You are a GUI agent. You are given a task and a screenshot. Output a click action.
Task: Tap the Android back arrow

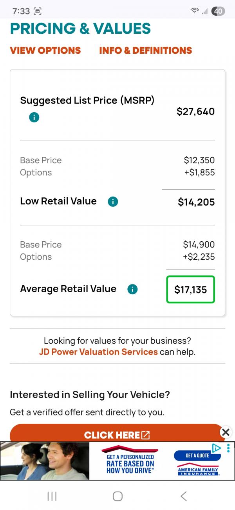coord(183,496)
